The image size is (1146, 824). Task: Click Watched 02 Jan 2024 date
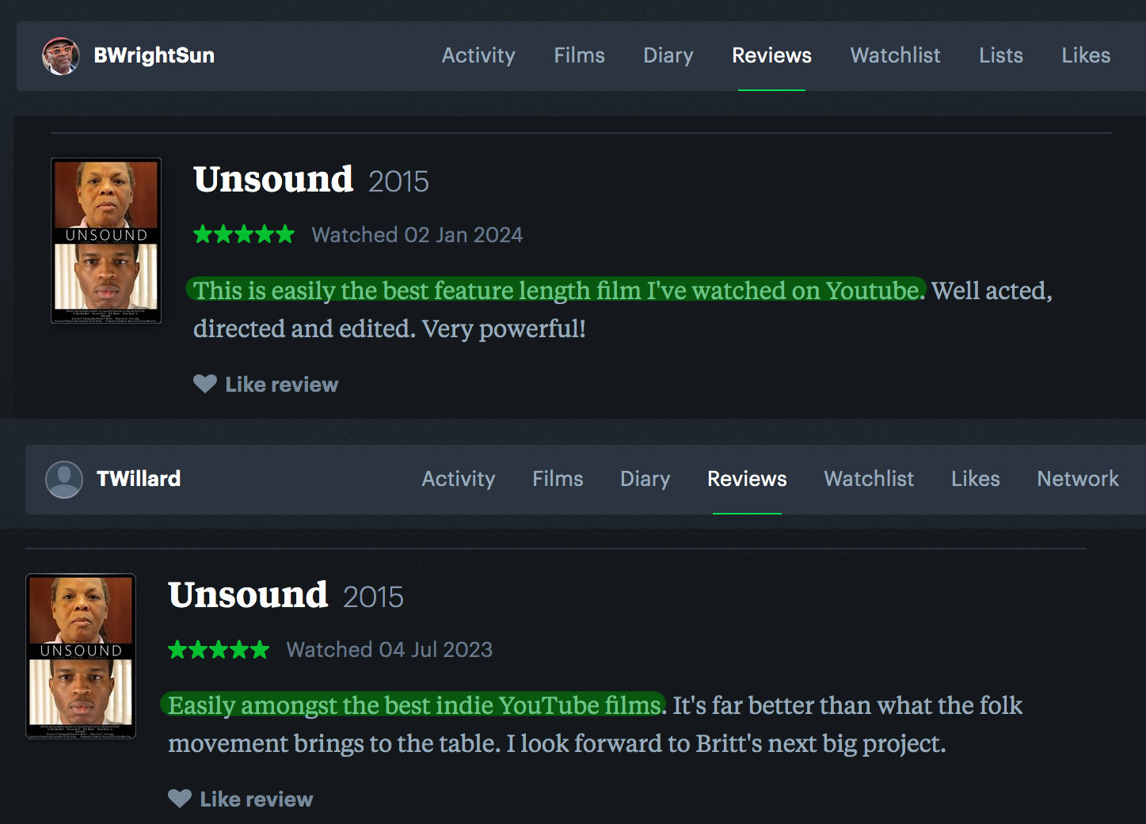(417, 235)
